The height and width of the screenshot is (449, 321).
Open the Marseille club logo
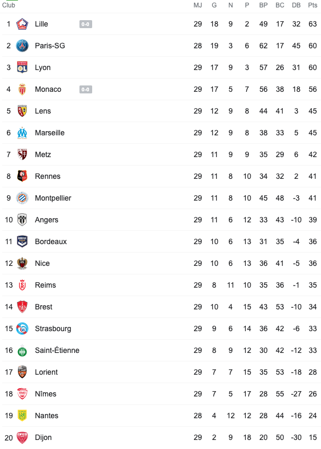[22, 133]
